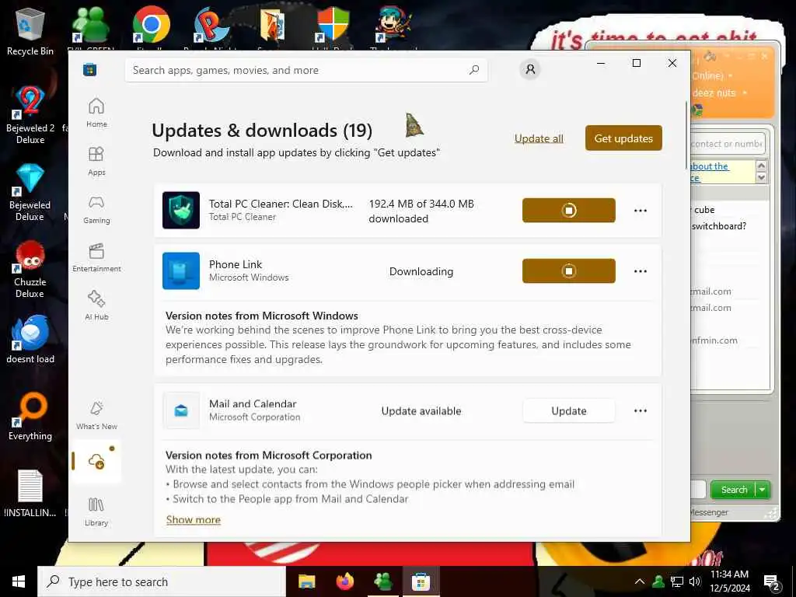Open more options for Total PC Cleaner
The height and width of the screenshot is (597, 796).
click(641, 210)
